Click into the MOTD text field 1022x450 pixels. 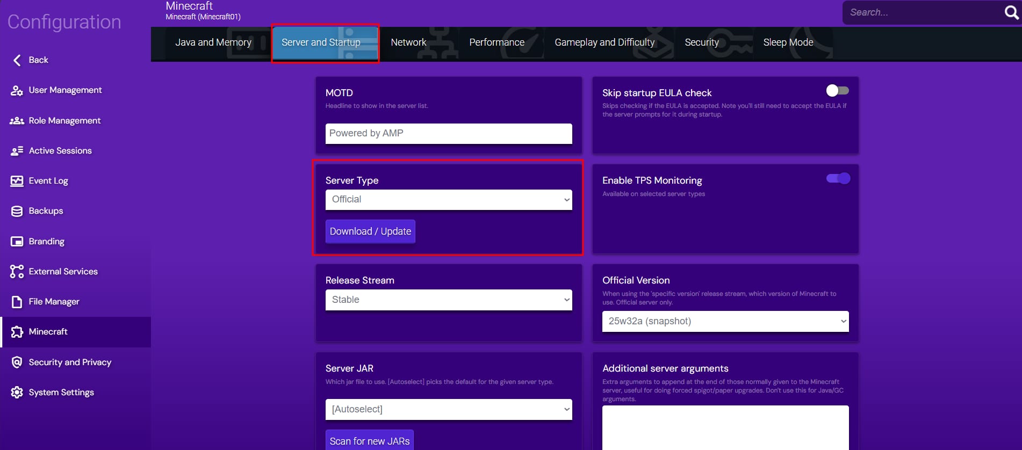(448, 134)
